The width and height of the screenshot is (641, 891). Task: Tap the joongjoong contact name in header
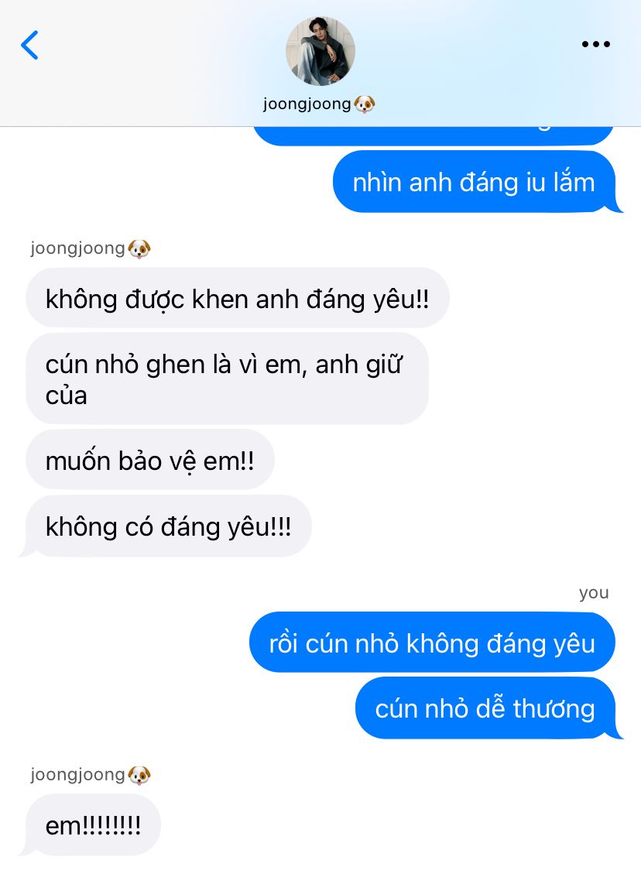pyautogui.click(x=307, y=104)
